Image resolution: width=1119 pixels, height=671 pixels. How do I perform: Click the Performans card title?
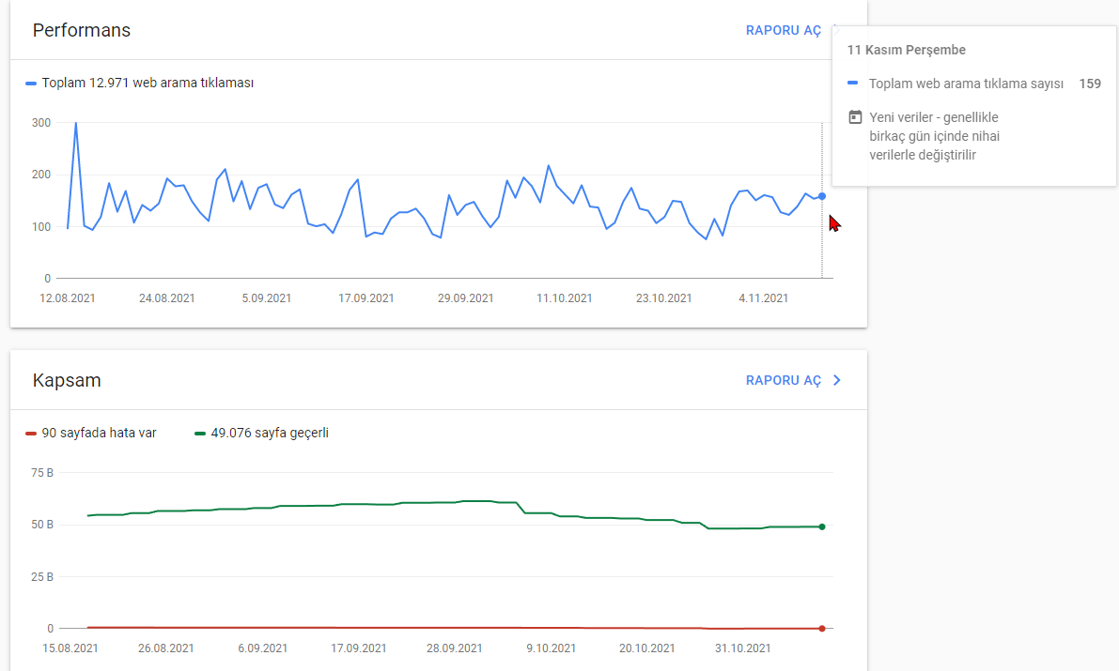(82, 31)
